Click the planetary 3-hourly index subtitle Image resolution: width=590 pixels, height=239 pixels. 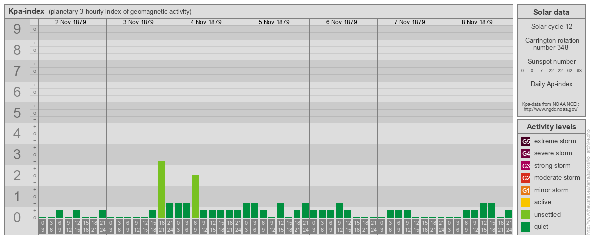[120, 12]
